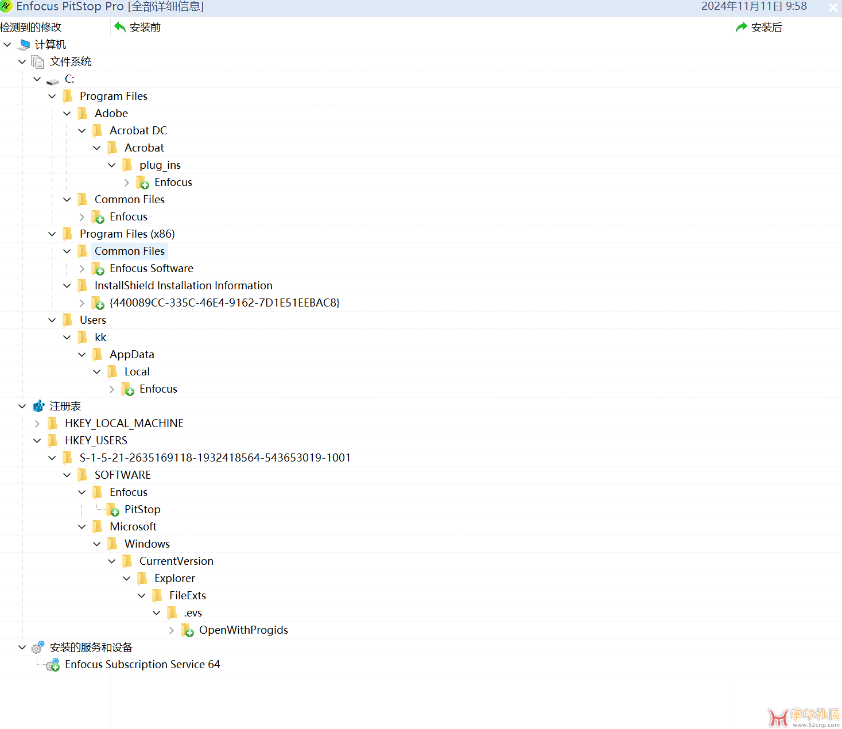Select the S-1-5-21-2635169118-1932418564-543653019-1001 key
842x729 pixels.
click(x=215, y=457)
